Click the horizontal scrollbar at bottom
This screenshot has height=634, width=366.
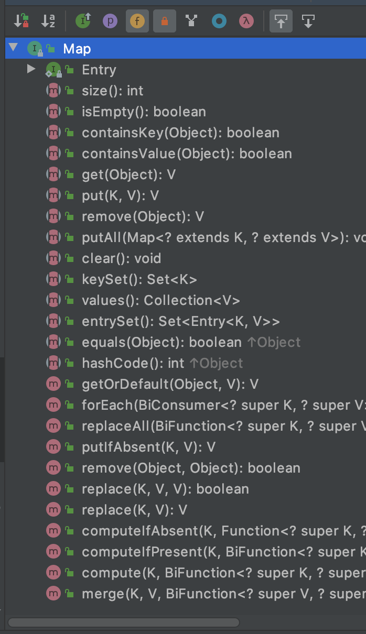pyautogui.click(x=123, y=622)
